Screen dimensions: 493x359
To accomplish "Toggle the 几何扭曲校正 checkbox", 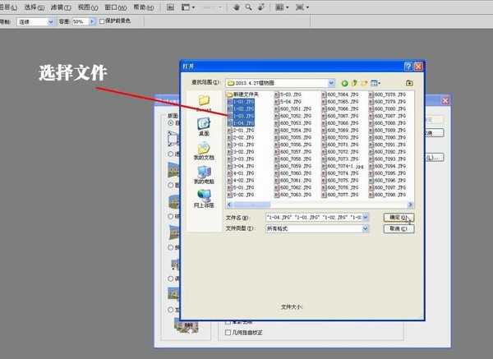I will coord(228,334).
